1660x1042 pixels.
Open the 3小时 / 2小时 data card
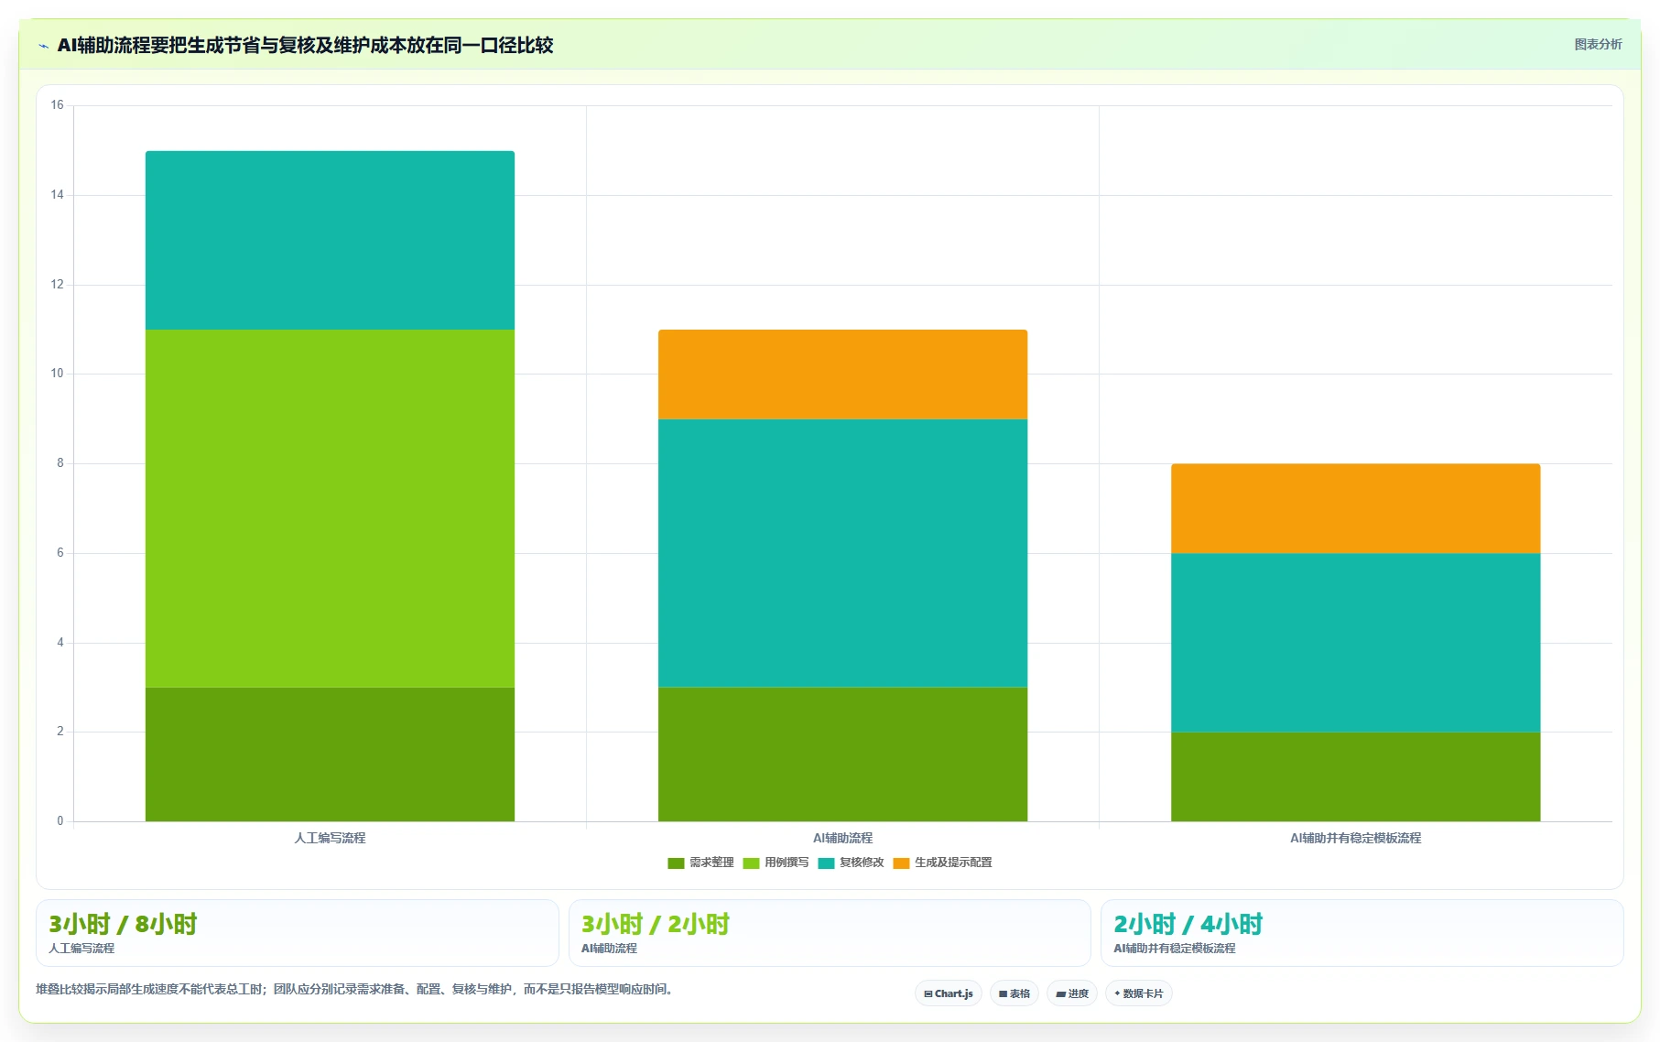pyautogui.click(x=830, y=933)
